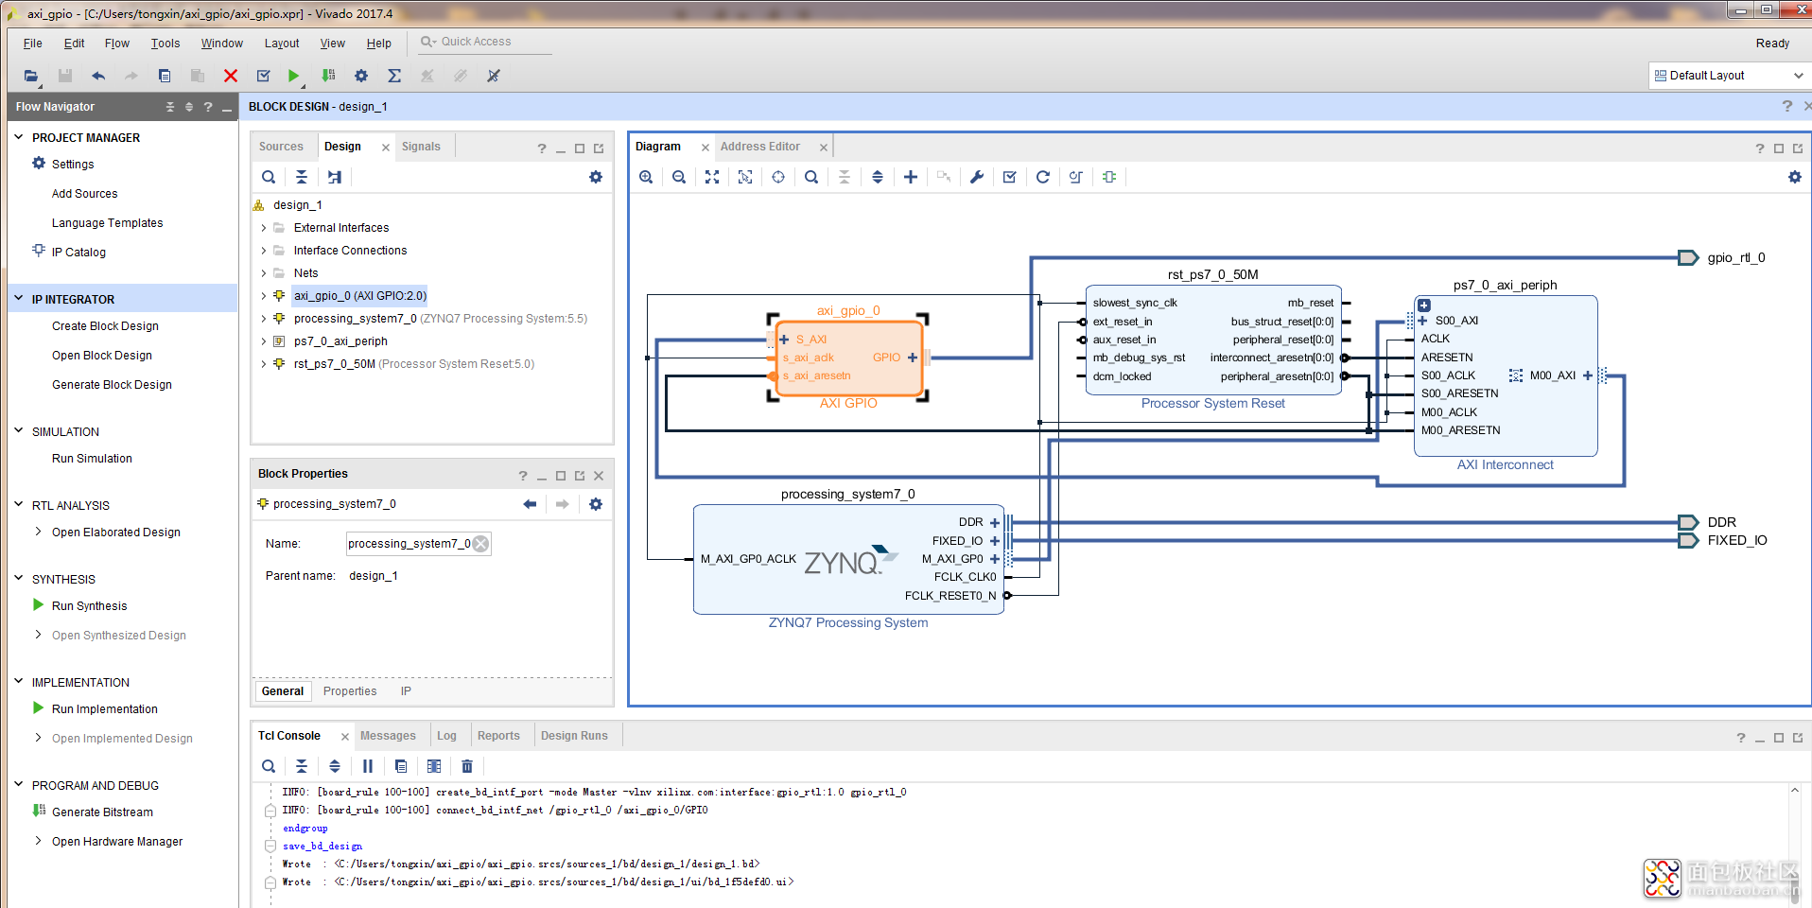Pause the Tcl Console output
Screen dimensions: 1812x908
(x=368, y=766)
